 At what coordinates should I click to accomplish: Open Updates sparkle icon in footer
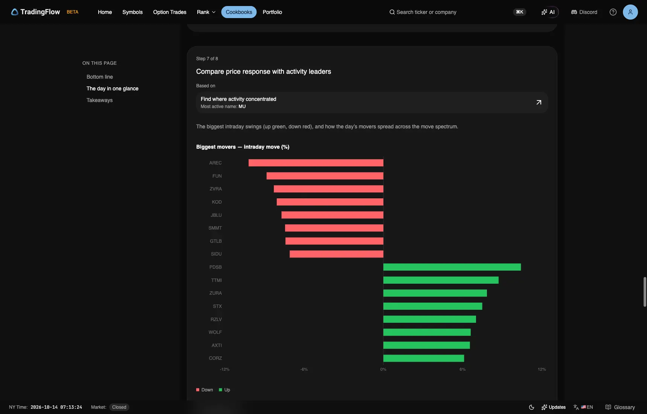tap(544, 407)
